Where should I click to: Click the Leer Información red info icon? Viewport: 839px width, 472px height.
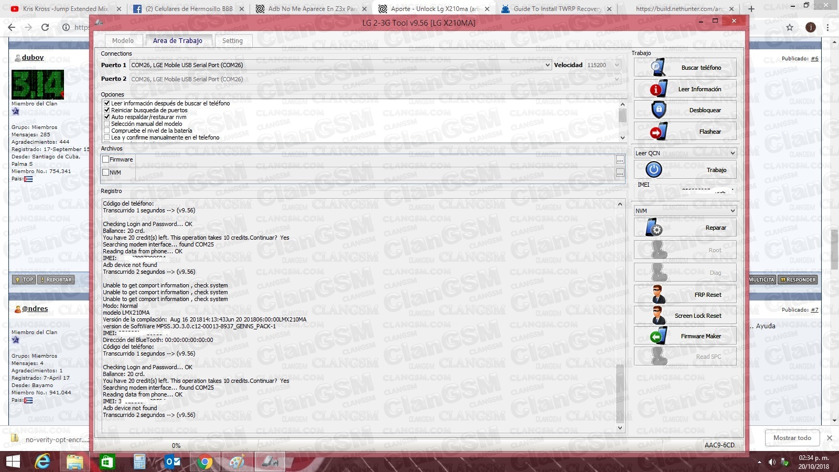(658, 89)
